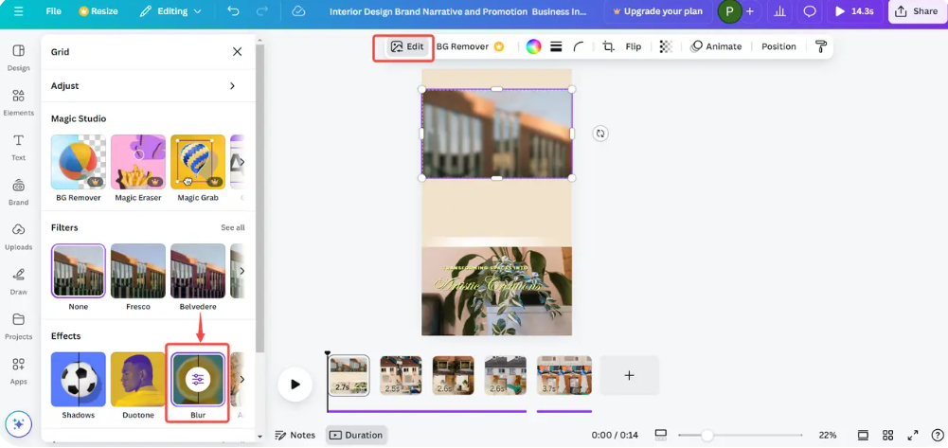Open the border style lines icon
The height and width of the screenshot is (448, 948).
click(x=556, y=46)
